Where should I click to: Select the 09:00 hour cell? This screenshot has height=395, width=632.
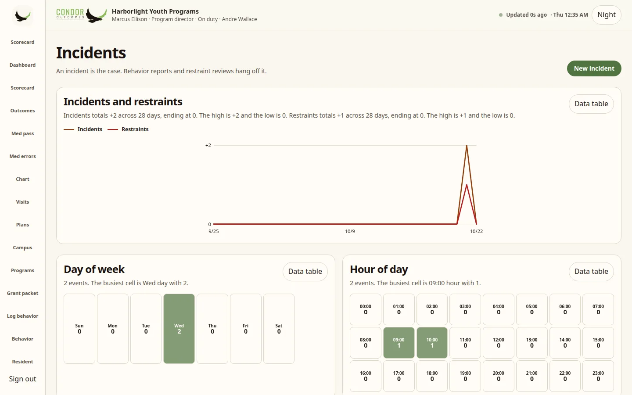(399, 343)
